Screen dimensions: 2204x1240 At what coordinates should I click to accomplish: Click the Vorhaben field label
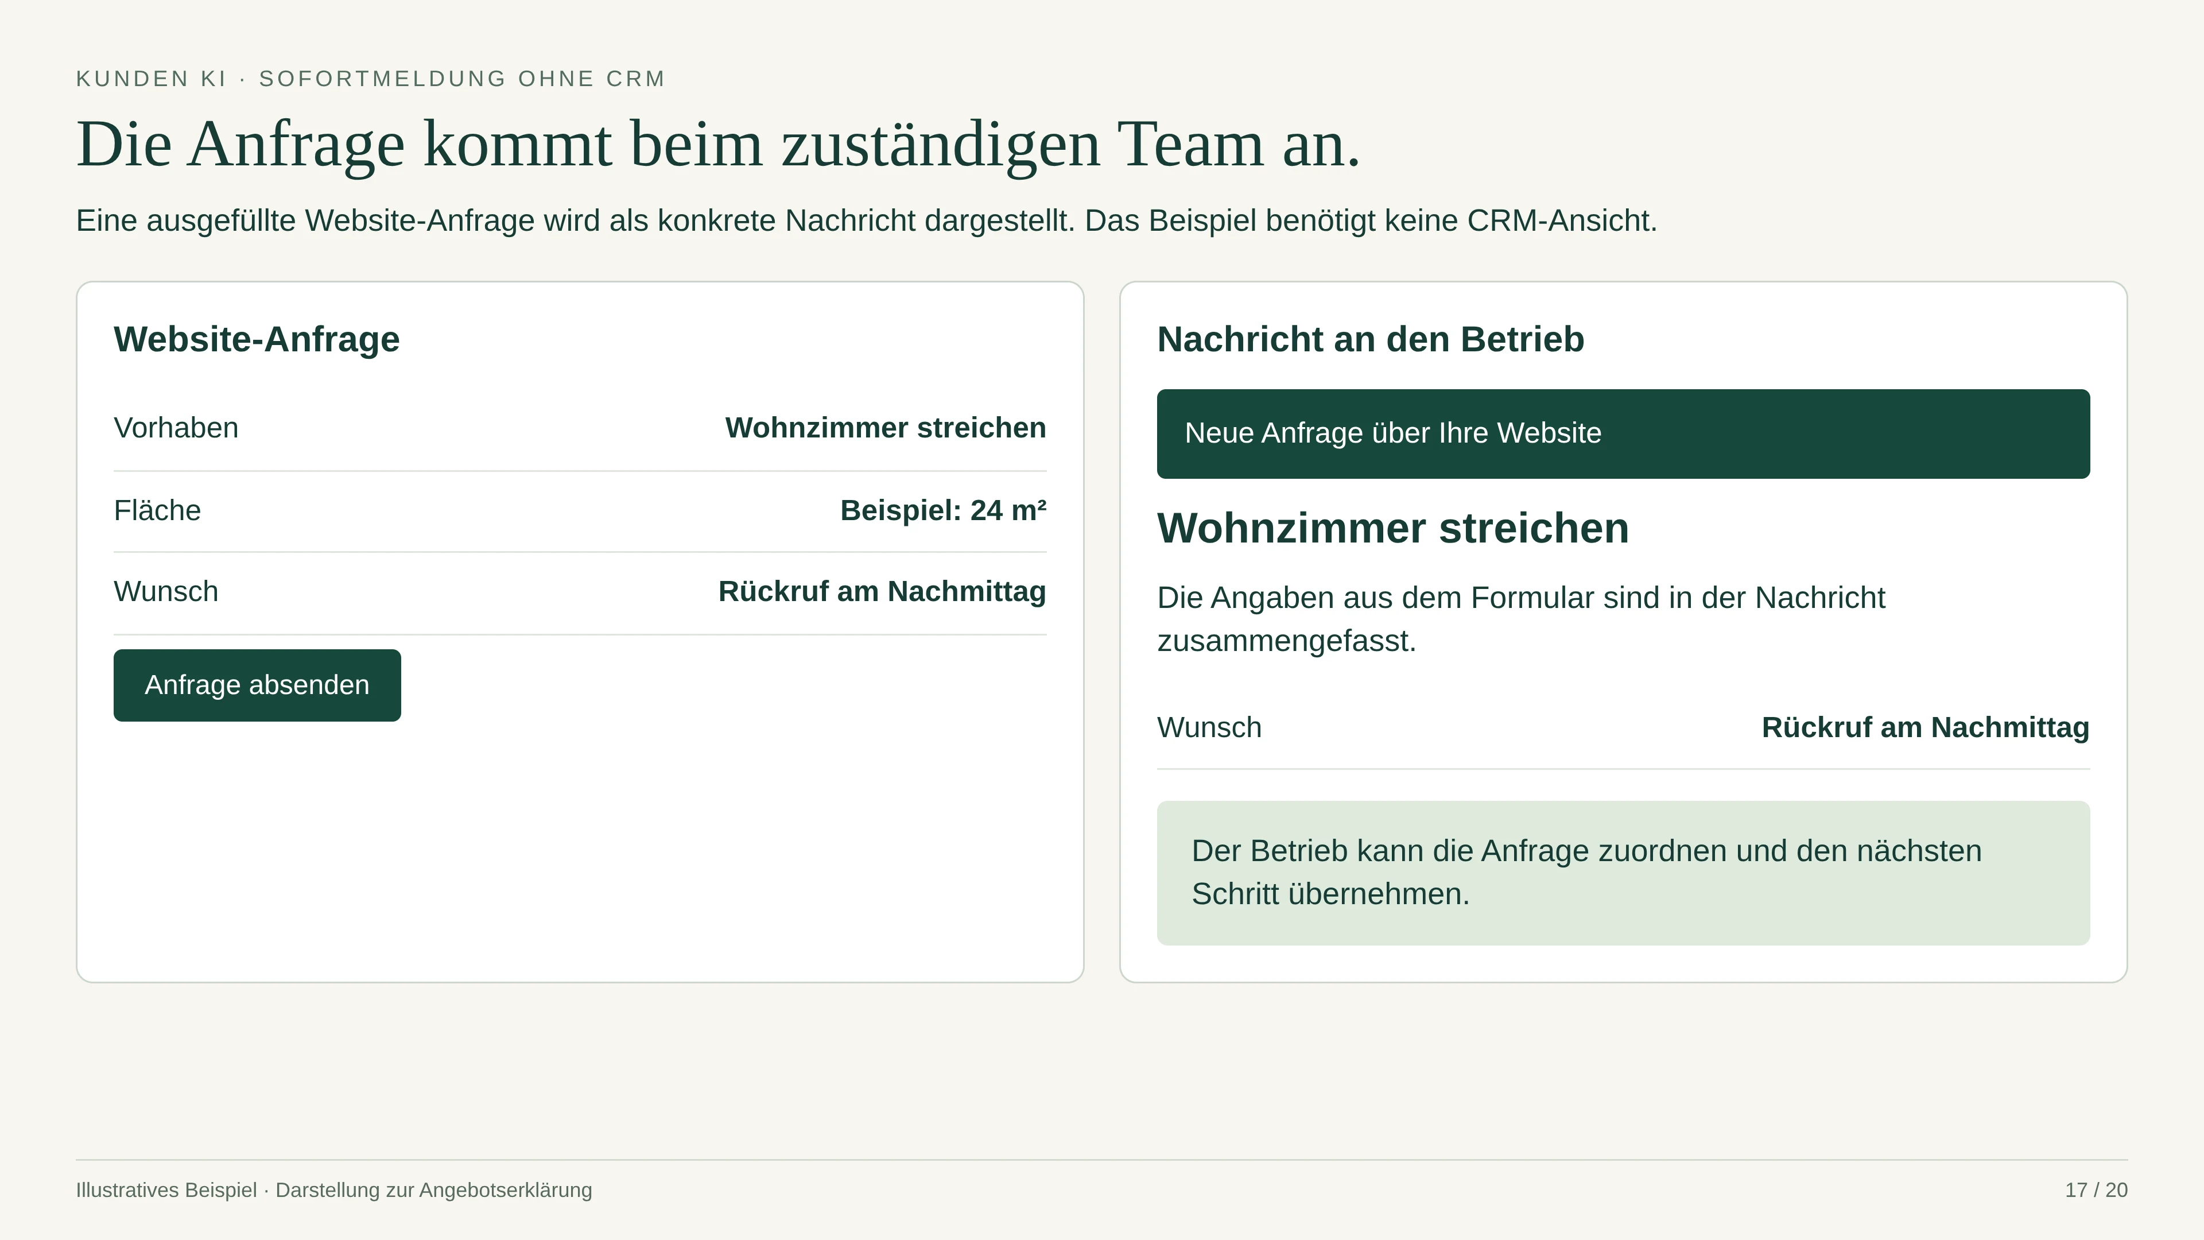click(x=176, y=428)
